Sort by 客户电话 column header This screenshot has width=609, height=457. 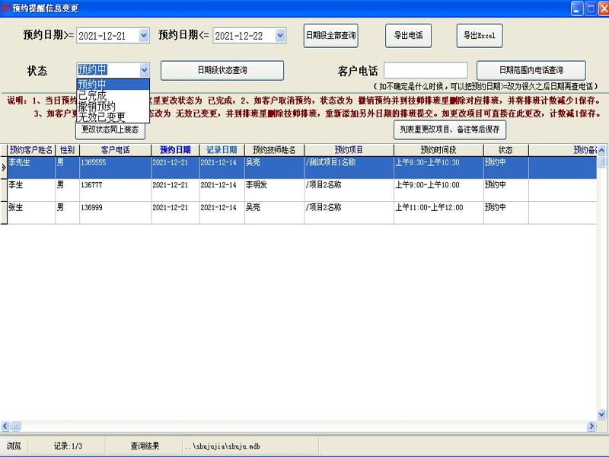[116, 150]
